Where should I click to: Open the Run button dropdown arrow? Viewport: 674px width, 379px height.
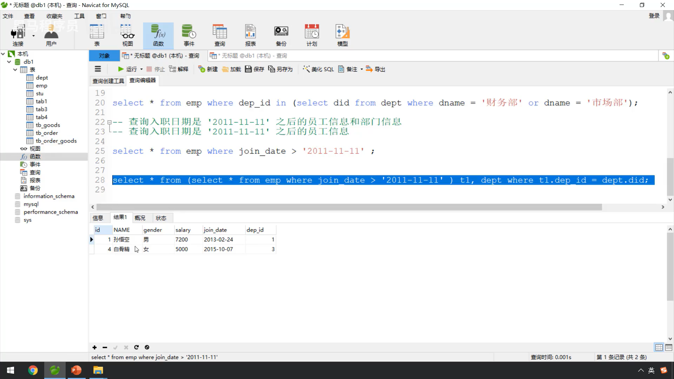pyautogui.click(x=141, y=69)
